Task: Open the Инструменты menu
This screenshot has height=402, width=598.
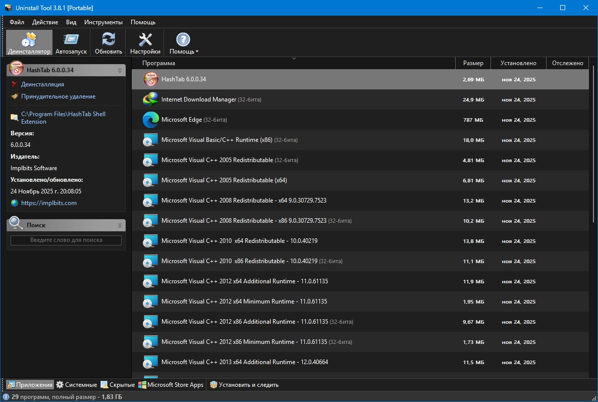Action: [103, 22]
